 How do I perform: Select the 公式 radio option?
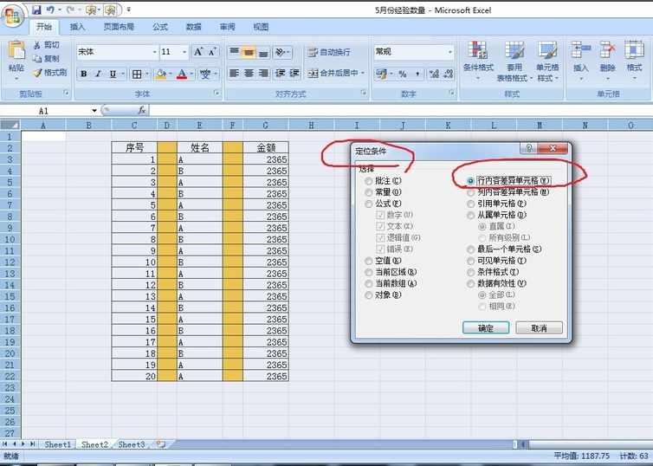(369, 204)
